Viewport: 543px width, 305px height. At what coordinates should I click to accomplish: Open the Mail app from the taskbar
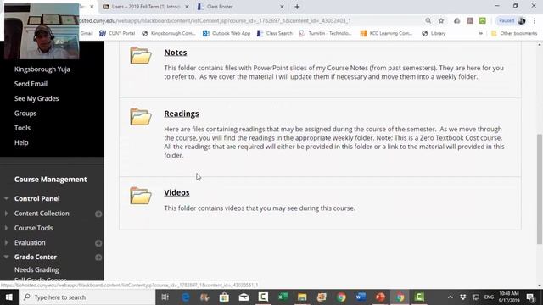[244, 297]
